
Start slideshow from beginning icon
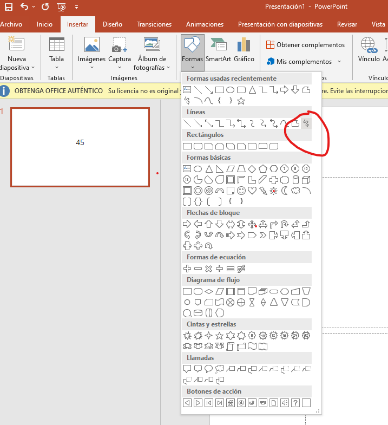pos(62,7)
